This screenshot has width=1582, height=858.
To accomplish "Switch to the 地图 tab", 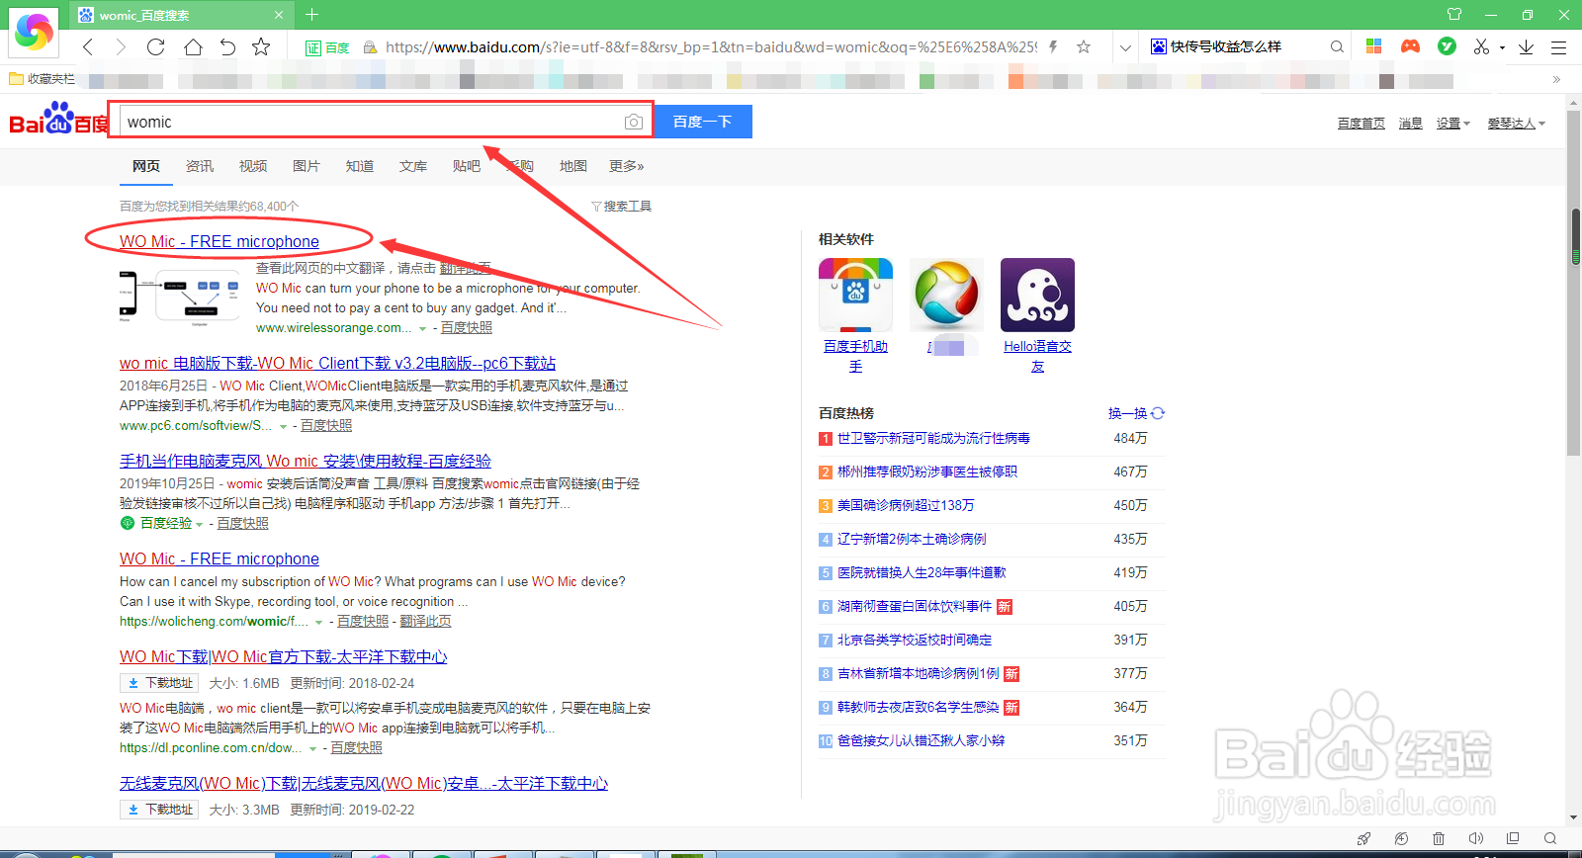I will [573, 166].
